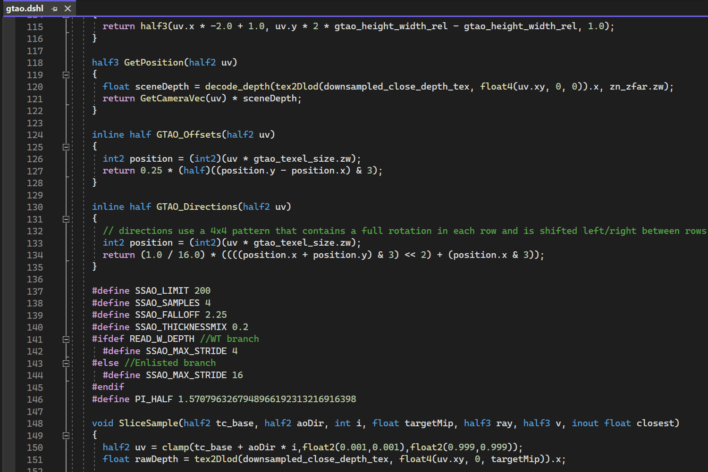
Task: Place cursor on SSAO_LIMIT value 200
Action: (202, 291)
